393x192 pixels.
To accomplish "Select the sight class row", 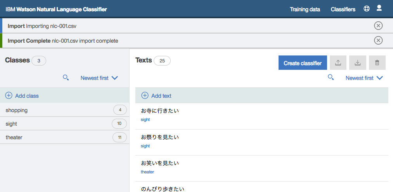I will pyautogui.click(x=65, y=124).
